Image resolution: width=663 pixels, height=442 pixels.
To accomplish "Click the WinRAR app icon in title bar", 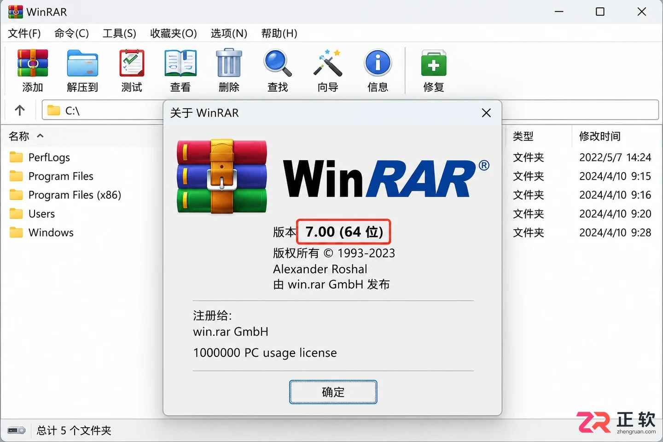I will (x=16, y=12).
